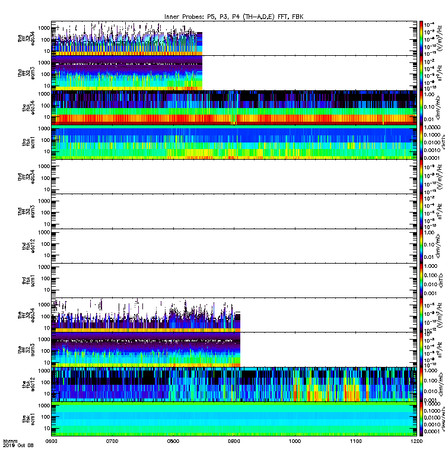Click the 'tha fff 32 scm3' y-axis label
Viewport: 445px width, 475px height.
click(26, 73)
